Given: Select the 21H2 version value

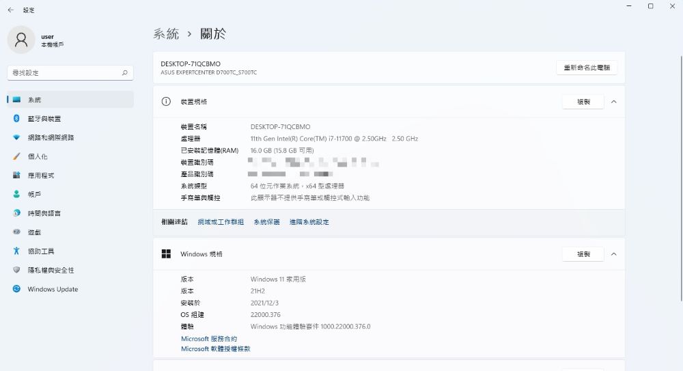Looking at the screenshot, I should [x=257, y=291].
